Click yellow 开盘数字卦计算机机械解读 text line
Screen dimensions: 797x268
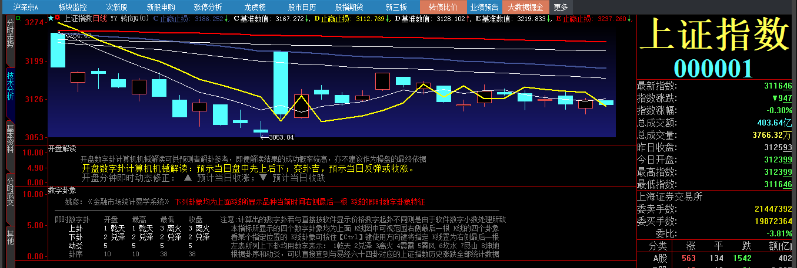pos(248,168)
